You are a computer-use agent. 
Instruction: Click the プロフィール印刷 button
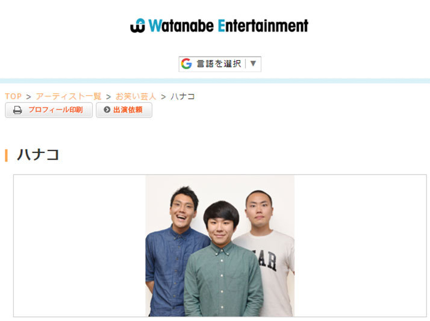tap(49, 110)
